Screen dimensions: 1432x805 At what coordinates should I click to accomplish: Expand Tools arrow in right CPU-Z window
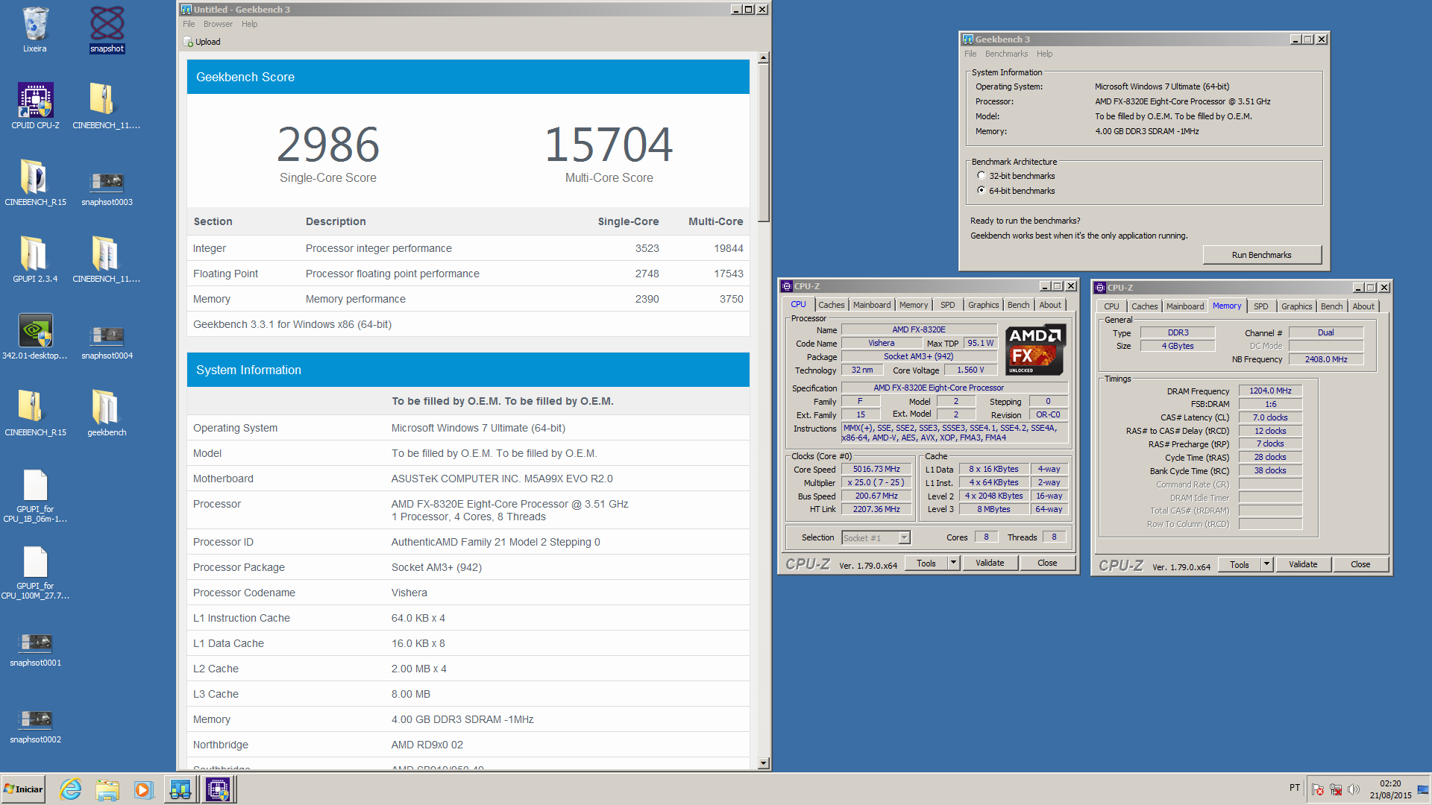[1266, 565]
